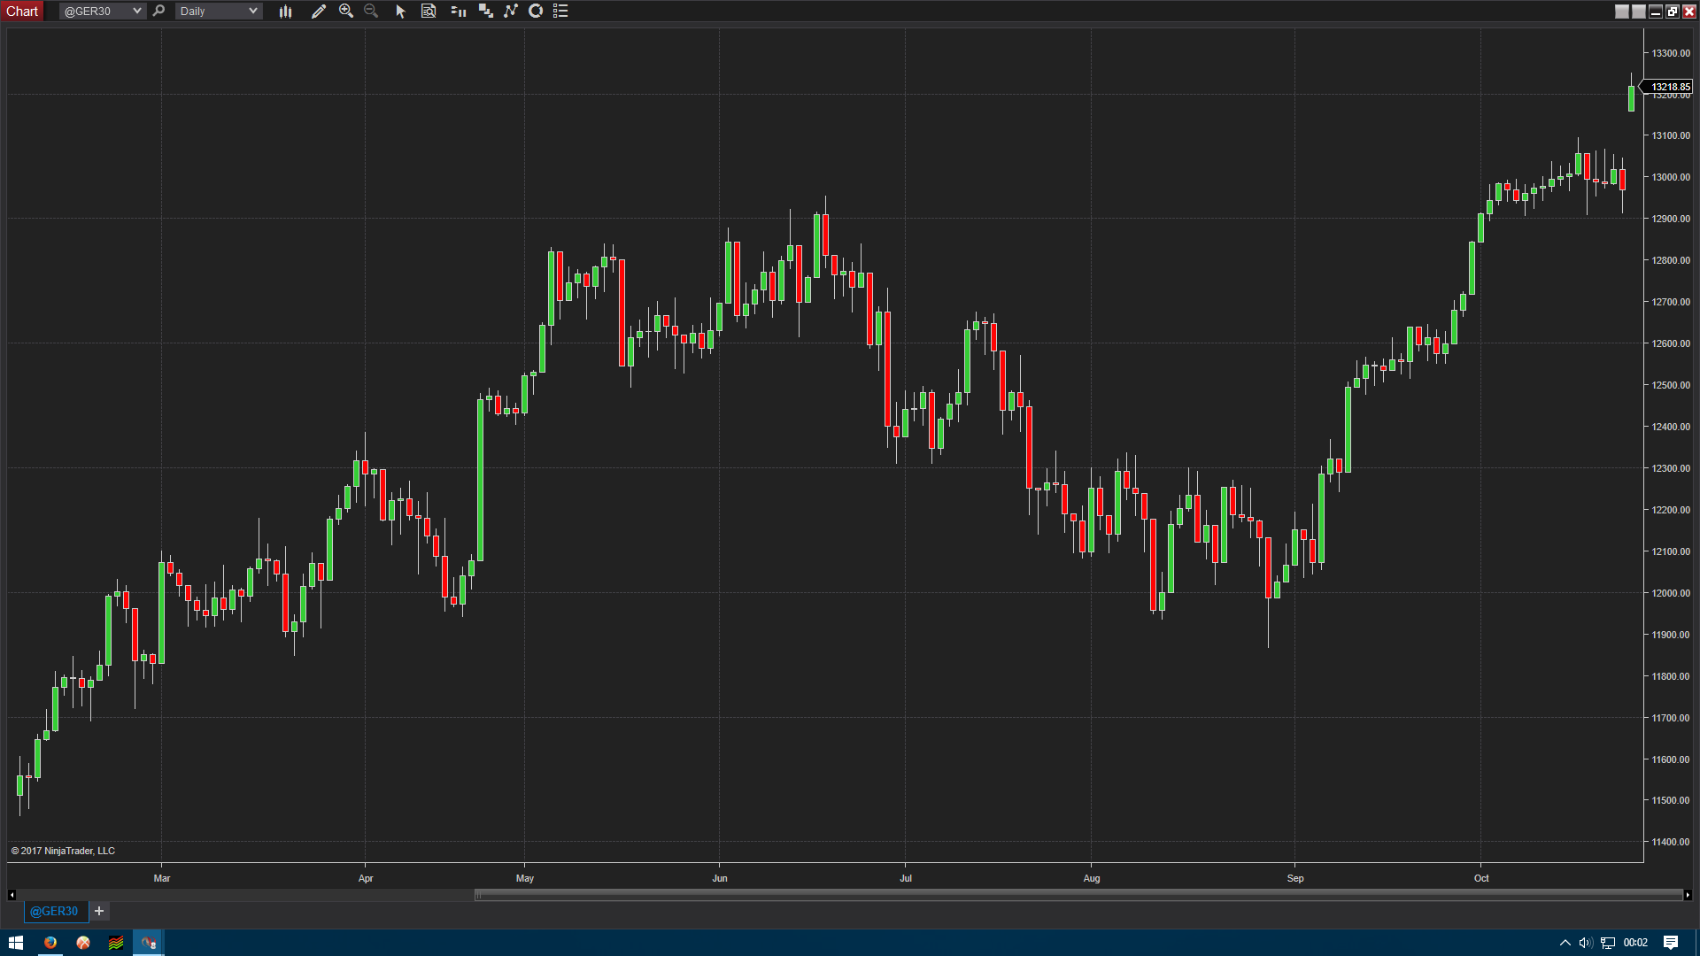Open the data series icon
This screenshot has width=1700, height=956.
pyautogui.click(x=485, y=12)
